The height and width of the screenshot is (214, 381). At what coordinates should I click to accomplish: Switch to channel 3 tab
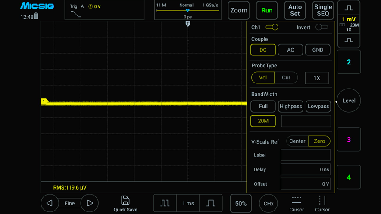click(349, 140)
